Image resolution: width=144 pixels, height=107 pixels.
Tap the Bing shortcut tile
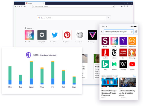[x=105, y=64]
